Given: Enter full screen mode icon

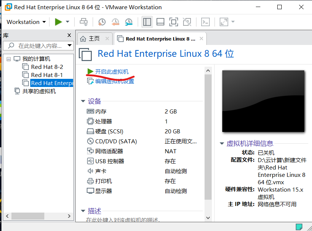Looking at the screenshot, I should (174, 22).
